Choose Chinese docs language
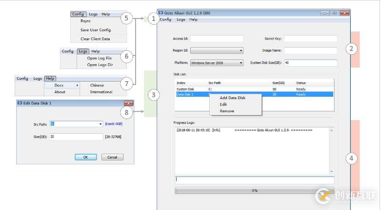381x210 pixels. pos(97,85)
